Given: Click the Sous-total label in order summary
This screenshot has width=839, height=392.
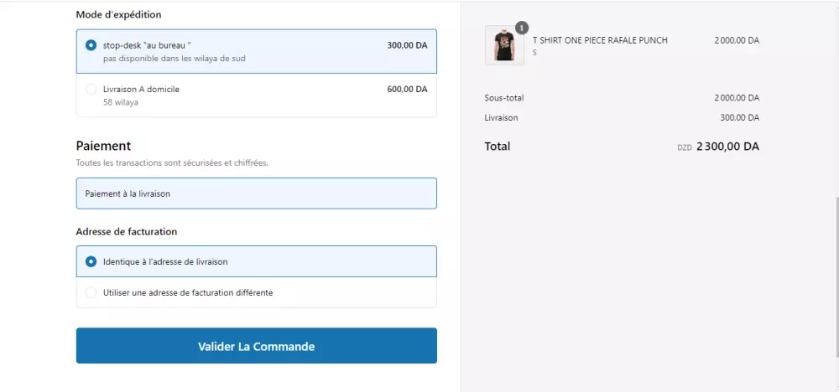Looking at the screenshot, I should point(503,98).
